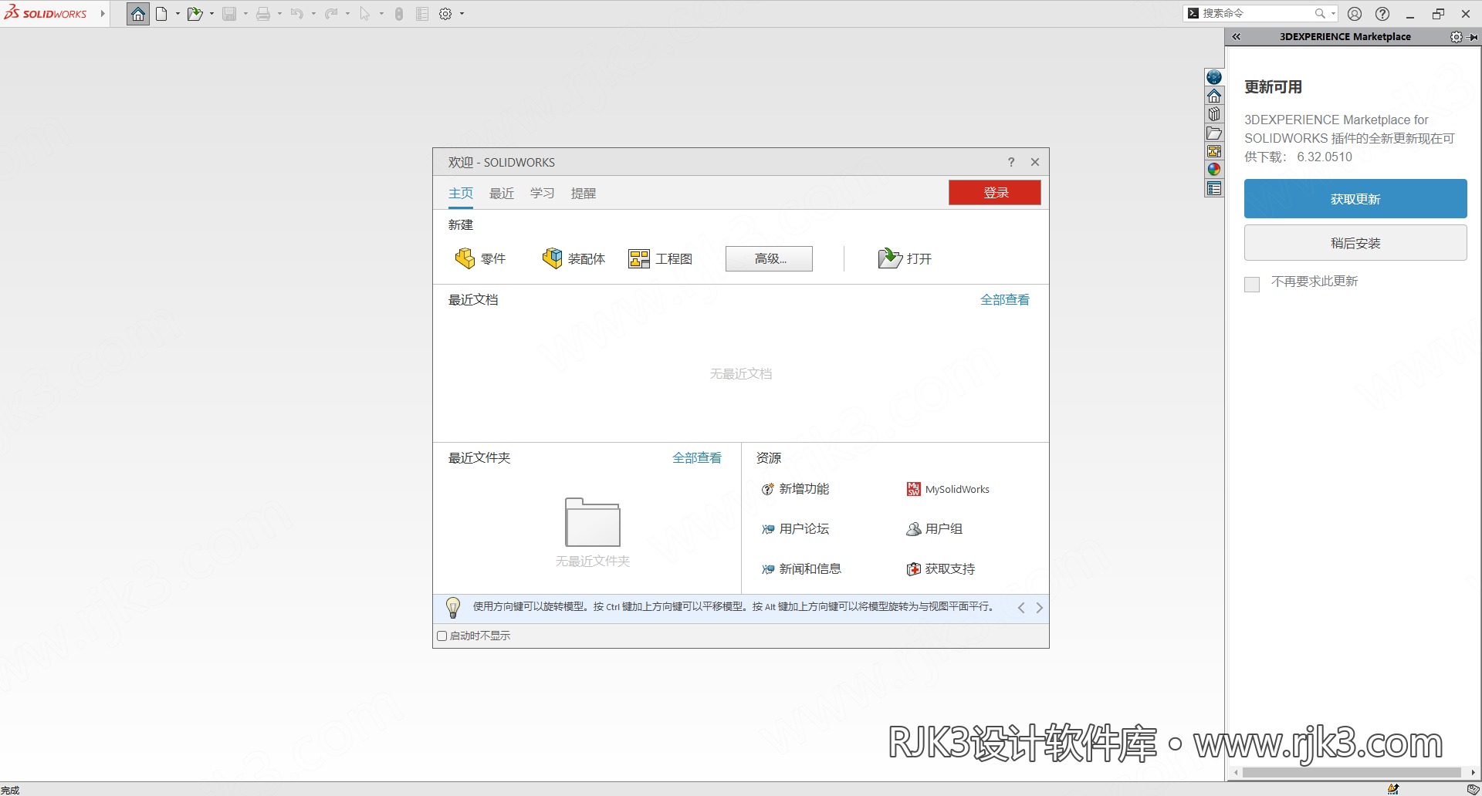Open the New document dropdown arrow

click(x=178, y=14)
